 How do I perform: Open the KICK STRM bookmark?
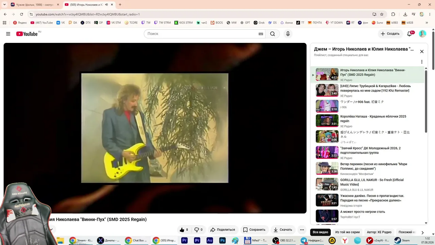coord(184,23)
